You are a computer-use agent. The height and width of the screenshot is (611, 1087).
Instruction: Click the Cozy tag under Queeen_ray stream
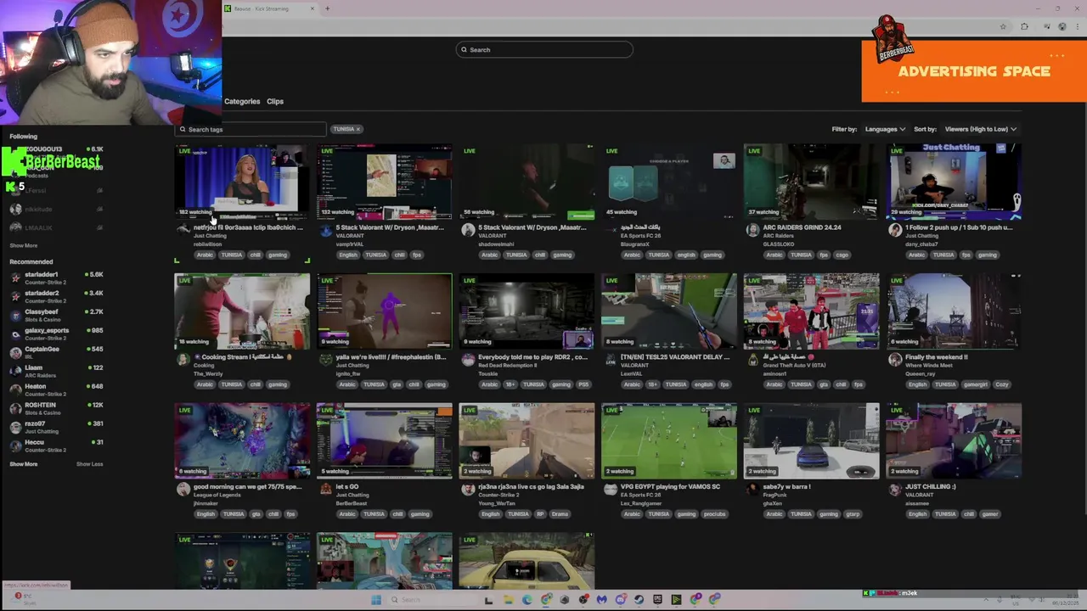point(1002,385)
